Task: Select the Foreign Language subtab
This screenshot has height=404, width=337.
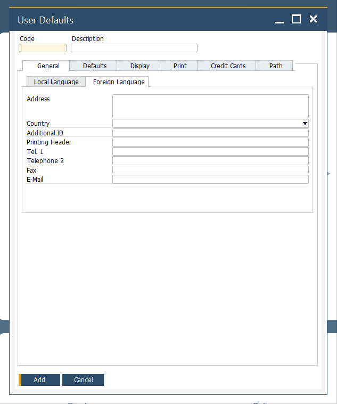Action: pos(119,82)
